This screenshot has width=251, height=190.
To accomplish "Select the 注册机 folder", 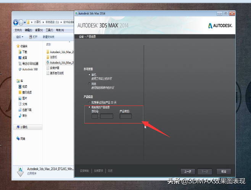I will 51,57.
